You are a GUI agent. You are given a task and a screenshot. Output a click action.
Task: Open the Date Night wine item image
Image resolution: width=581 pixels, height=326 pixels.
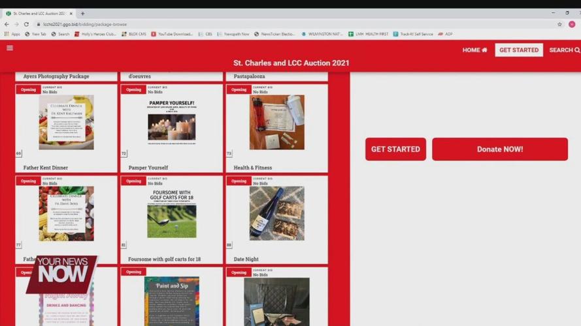tap(276, 213)
